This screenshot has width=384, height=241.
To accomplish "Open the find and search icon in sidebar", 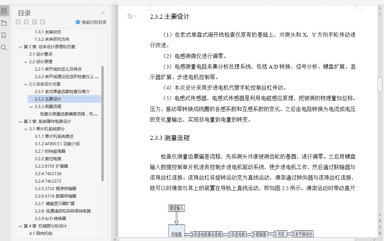I will click(x=4, y=48).
